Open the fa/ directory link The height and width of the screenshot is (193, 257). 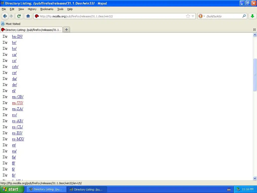pyautogui.click(x=14, y=157)
